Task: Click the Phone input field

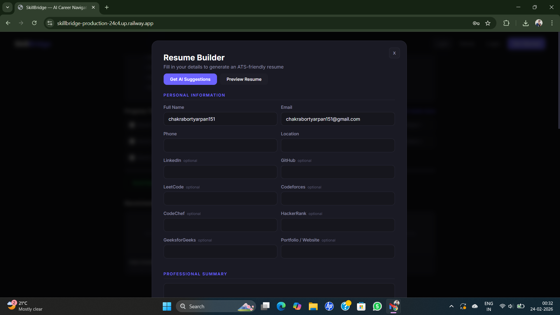Action: (x=220, y=145)
